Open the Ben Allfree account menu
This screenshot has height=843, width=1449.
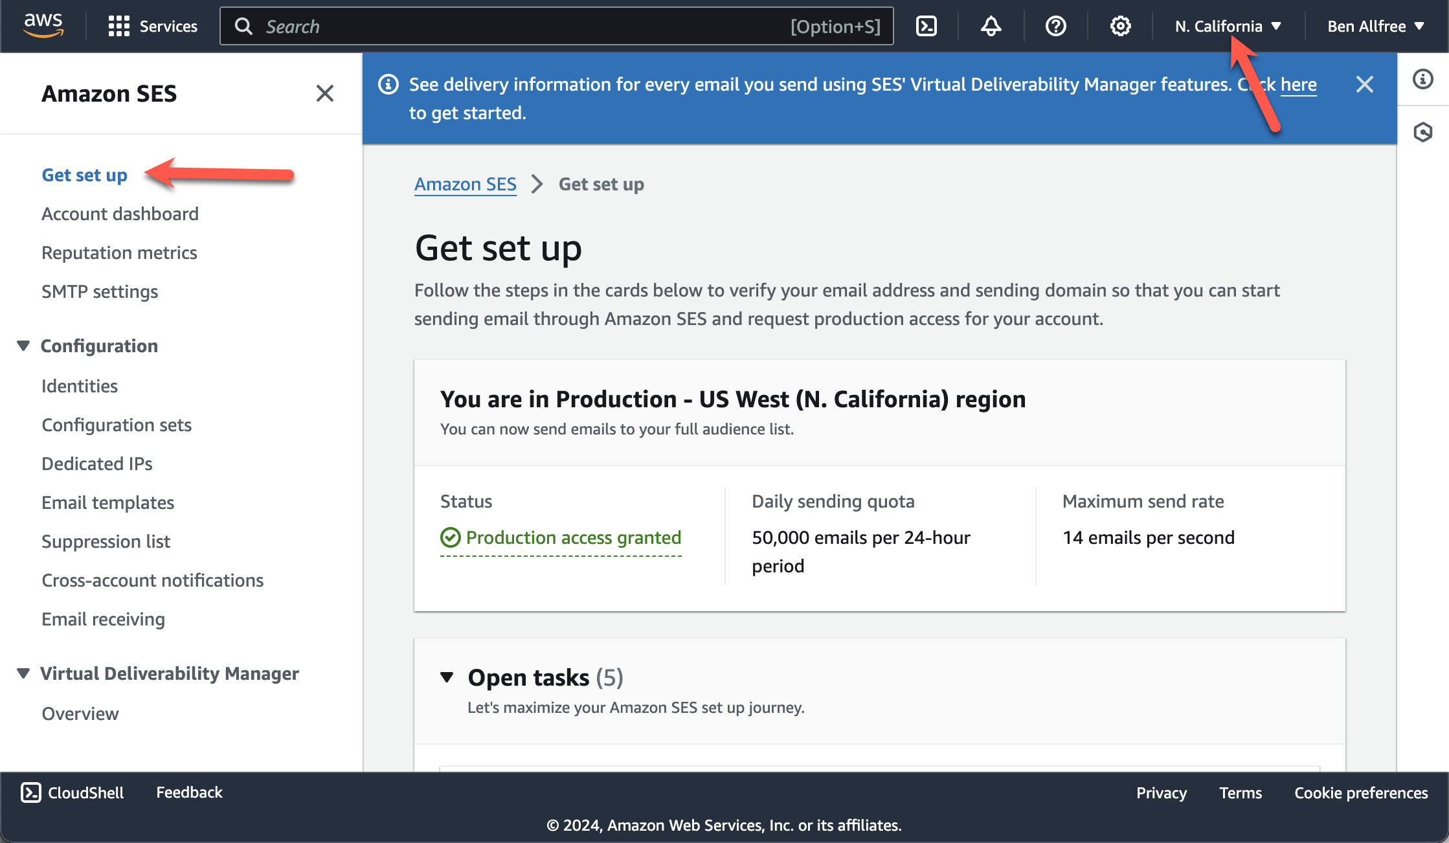coord(1375,26)
